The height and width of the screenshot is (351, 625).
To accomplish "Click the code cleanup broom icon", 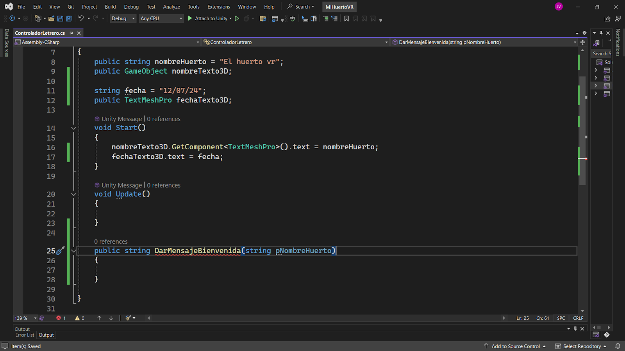I will tap(129, 318).
